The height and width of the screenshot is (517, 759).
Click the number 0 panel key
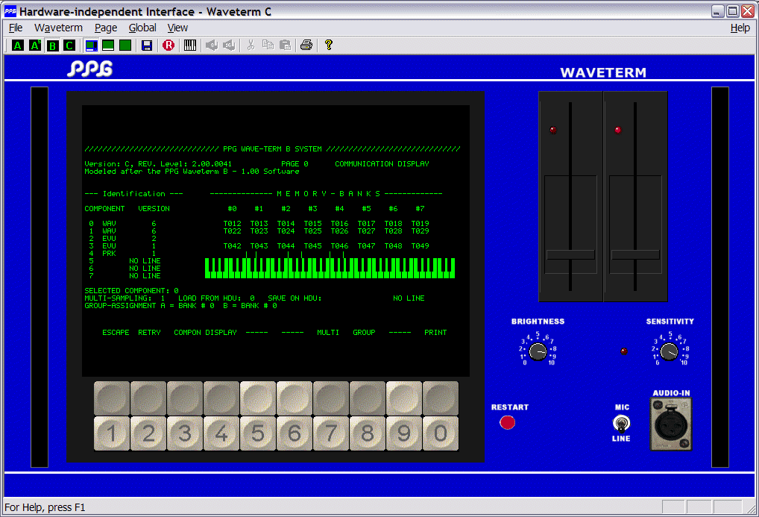[x=441, y=433]
